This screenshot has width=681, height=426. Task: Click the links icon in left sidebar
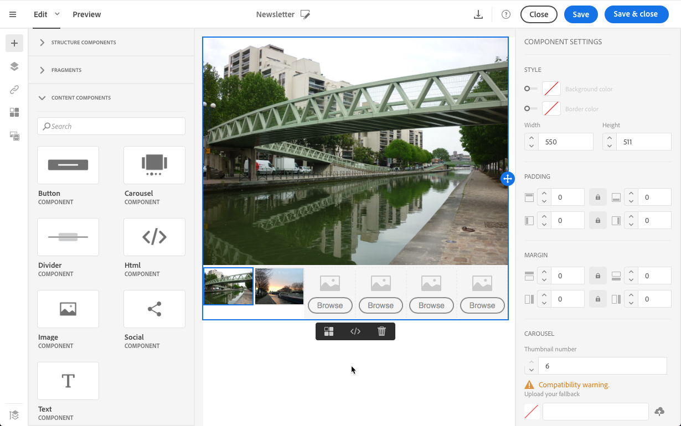pos(14,90)
